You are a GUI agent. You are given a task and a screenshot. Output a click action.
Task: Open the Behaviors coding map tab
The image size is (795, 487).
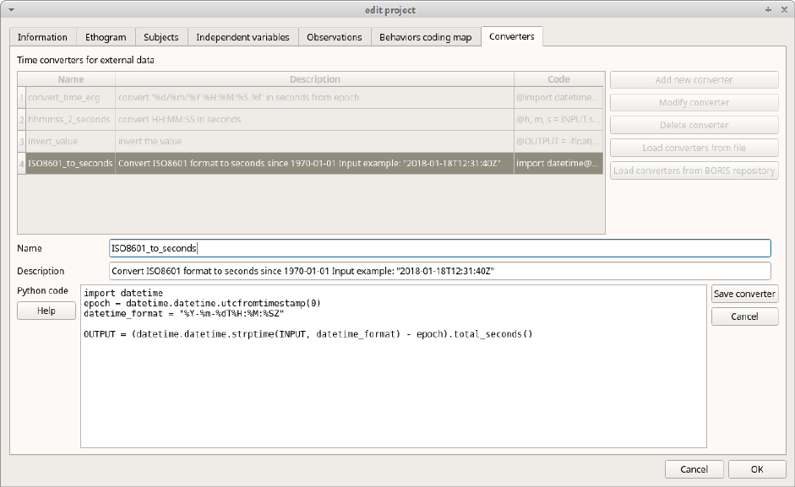point(425,37)
